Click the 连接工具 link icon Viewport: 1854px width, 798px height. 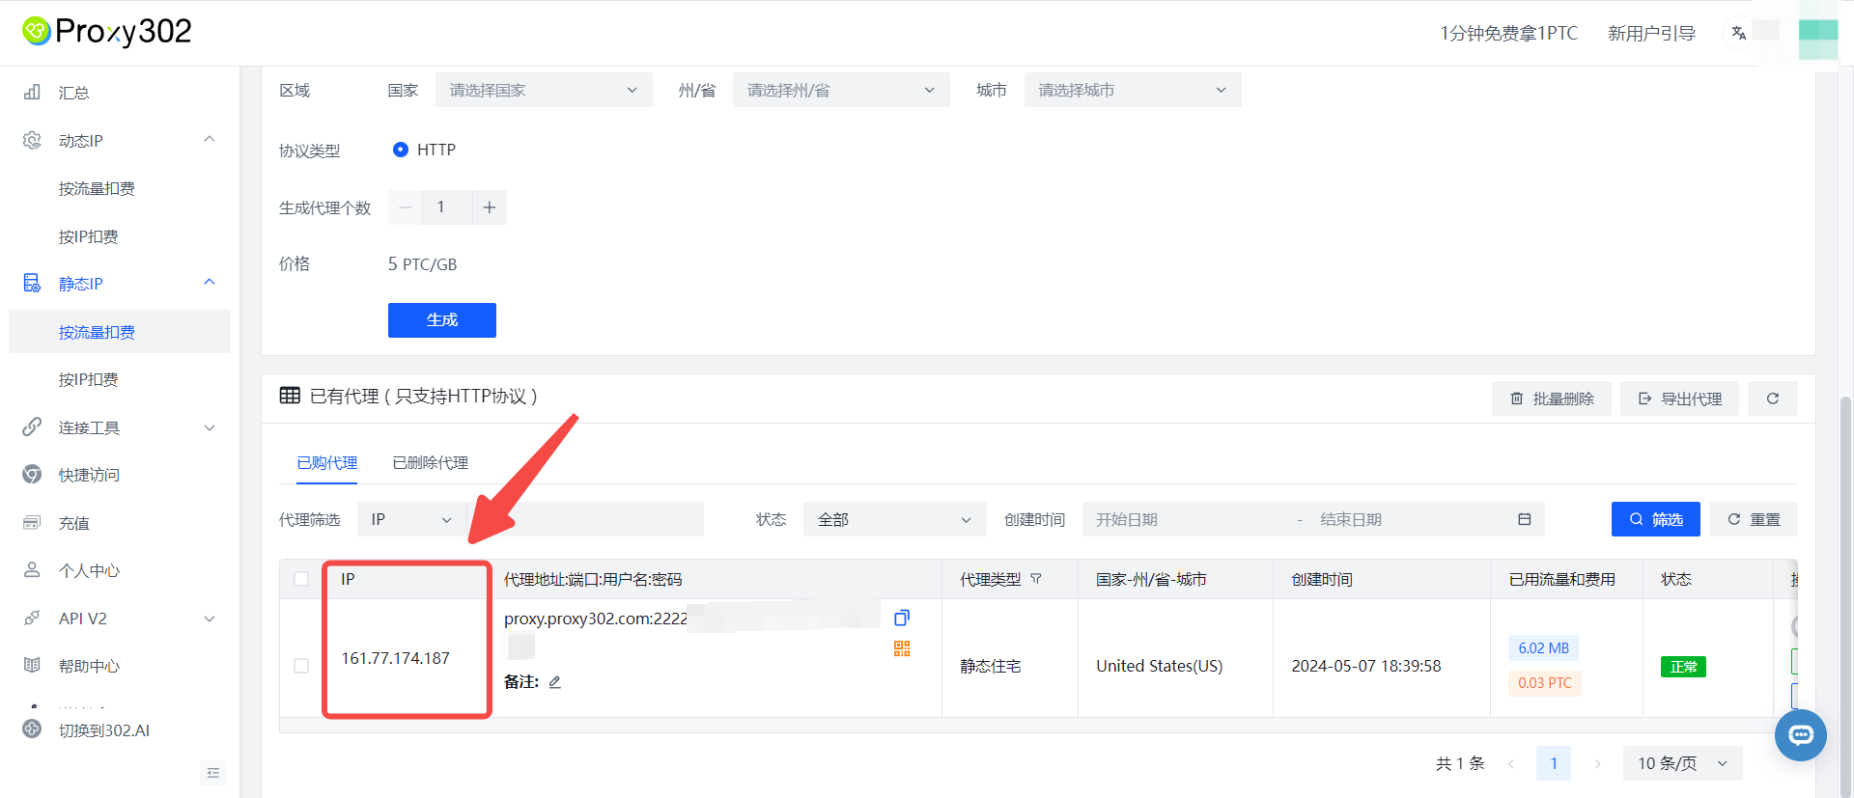coord(32,427)
